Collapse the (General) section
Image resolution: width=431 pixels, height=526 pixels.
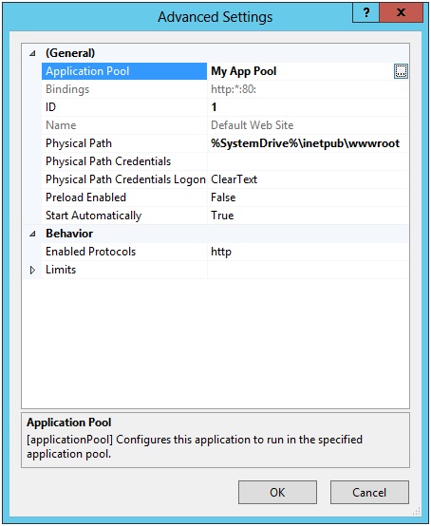(32, 53)
